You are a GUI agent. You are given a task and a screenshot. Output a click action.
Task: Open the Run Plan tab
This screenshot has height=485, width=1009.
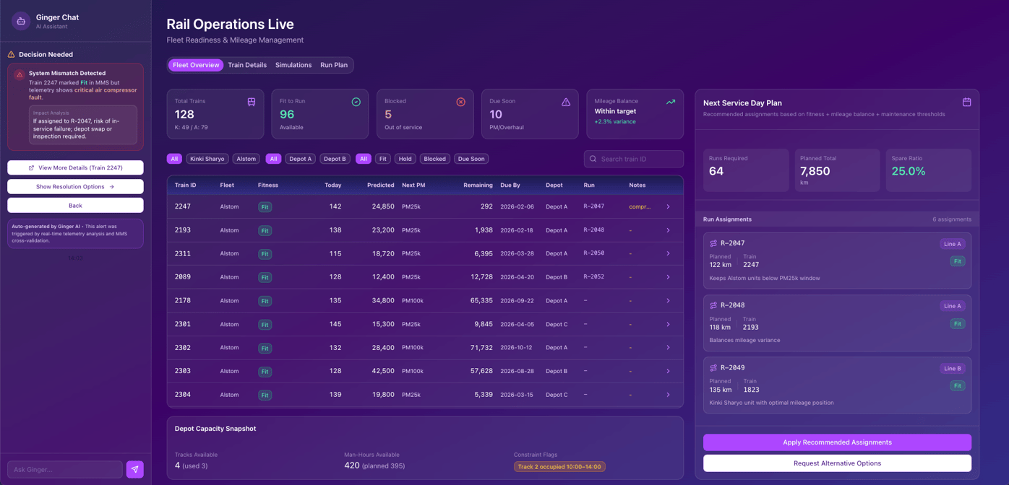(334, 65)
